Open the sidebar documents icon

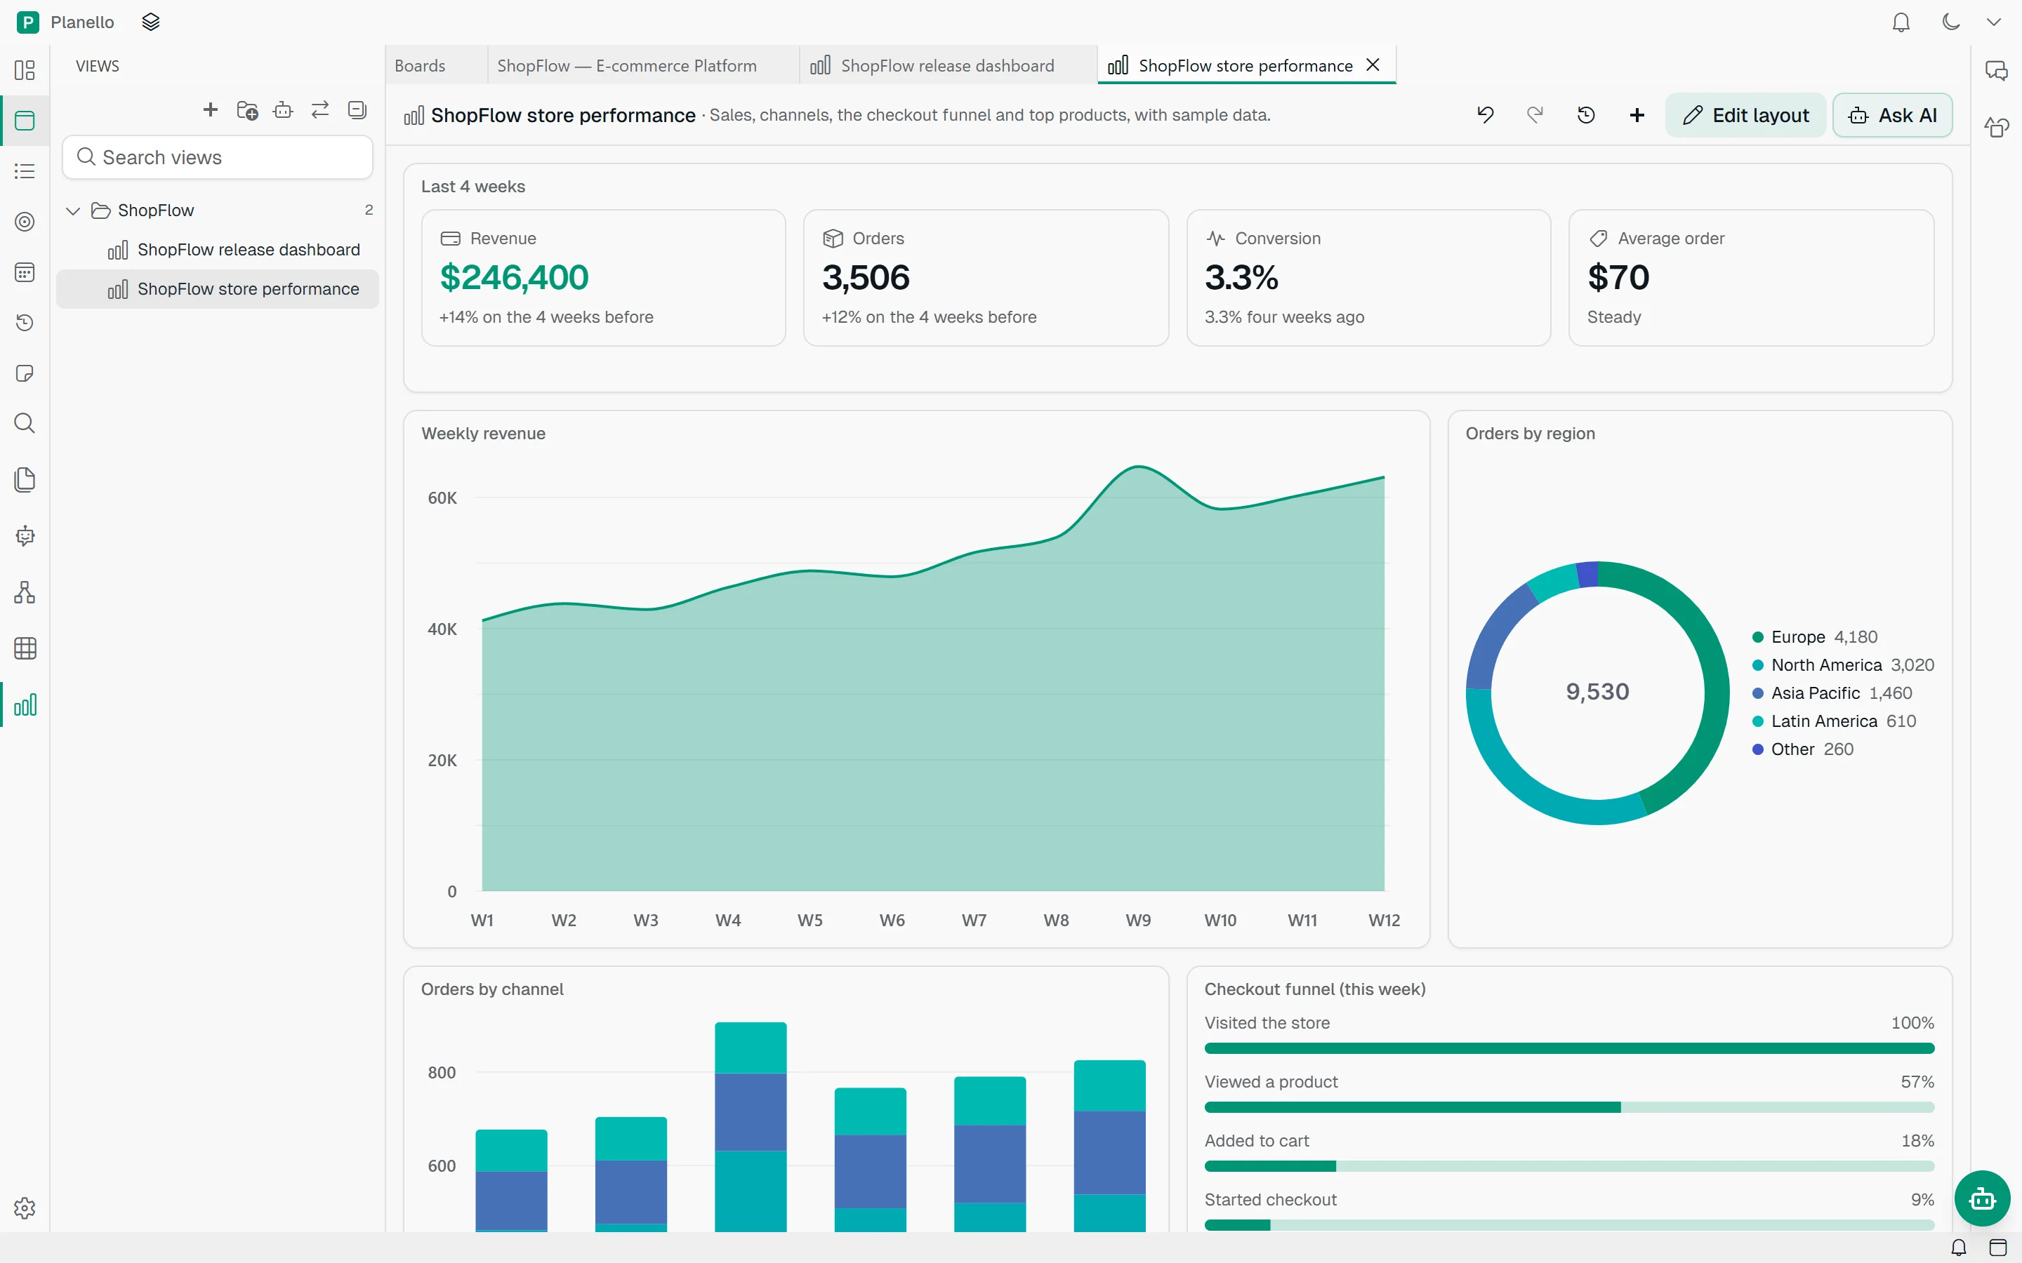pyautogui.click(x=25, y=479)
